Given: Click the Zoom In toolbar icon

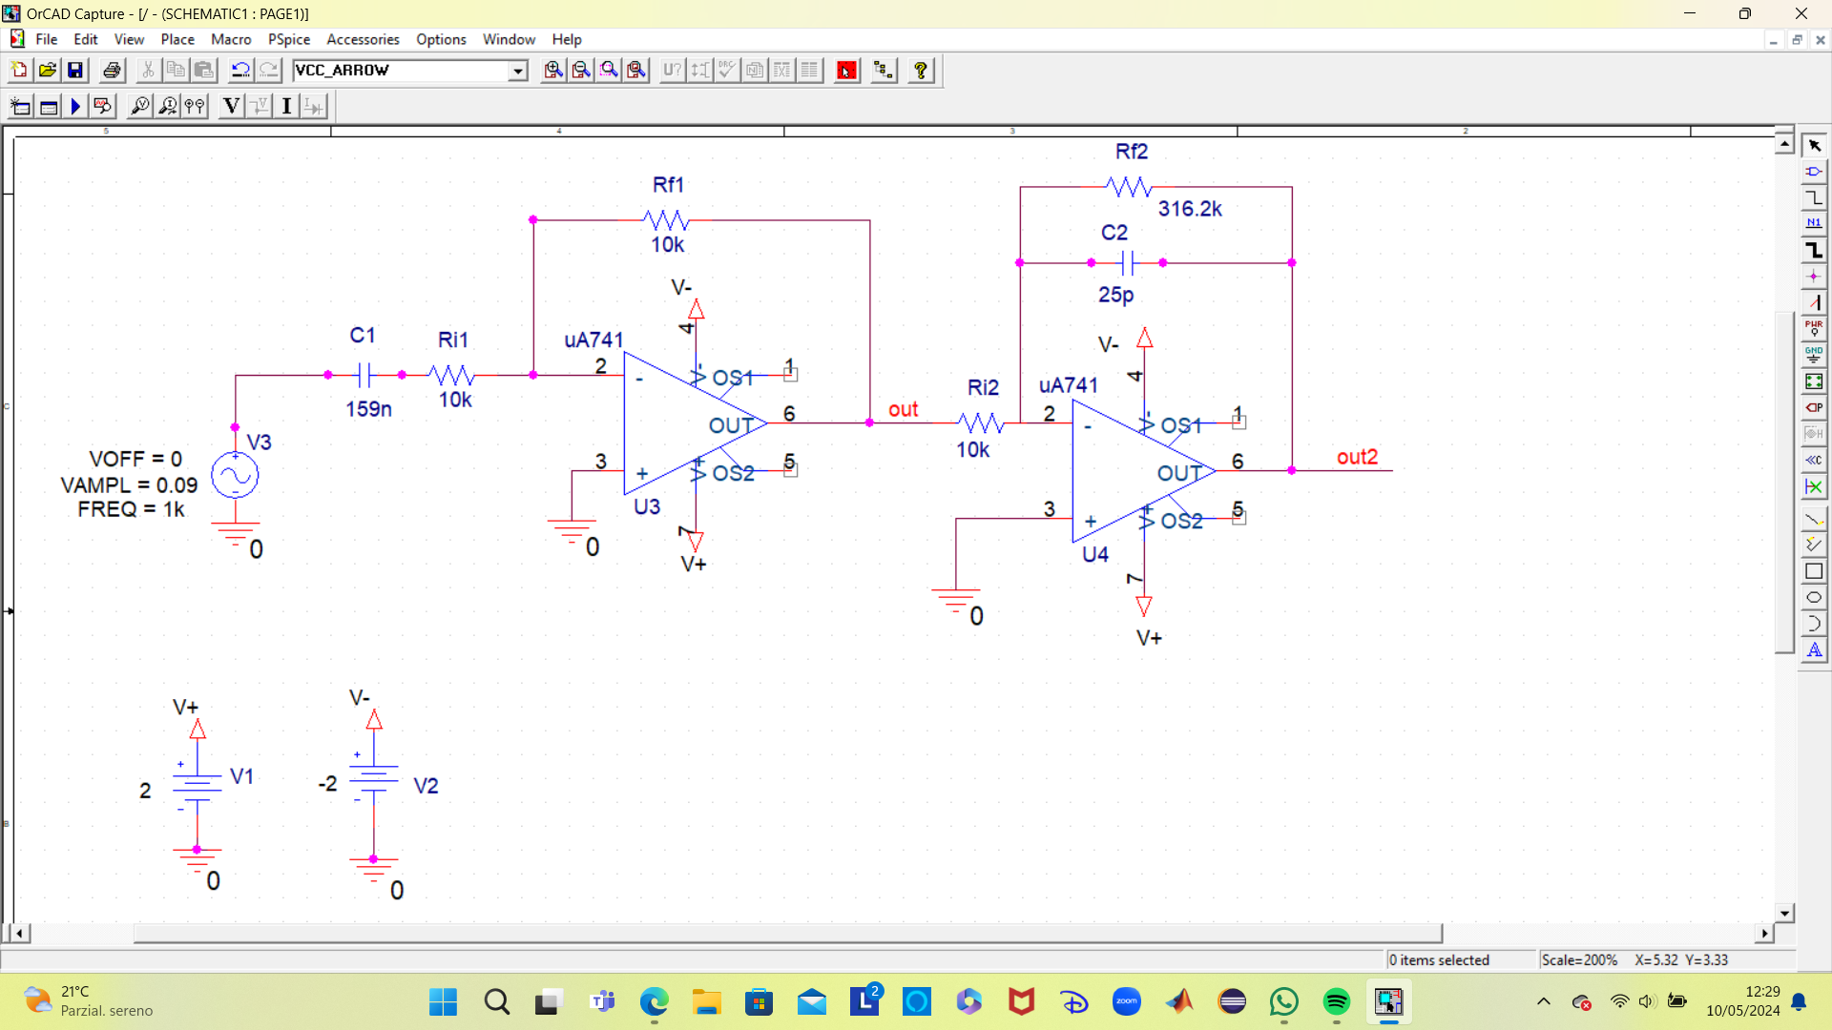Looking at the screenshot, I should tap(553, 71).
